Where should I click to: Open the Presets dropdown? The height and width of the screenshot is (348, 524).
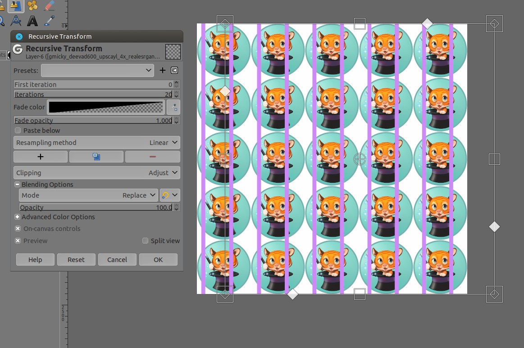click(x=98, y=71)
